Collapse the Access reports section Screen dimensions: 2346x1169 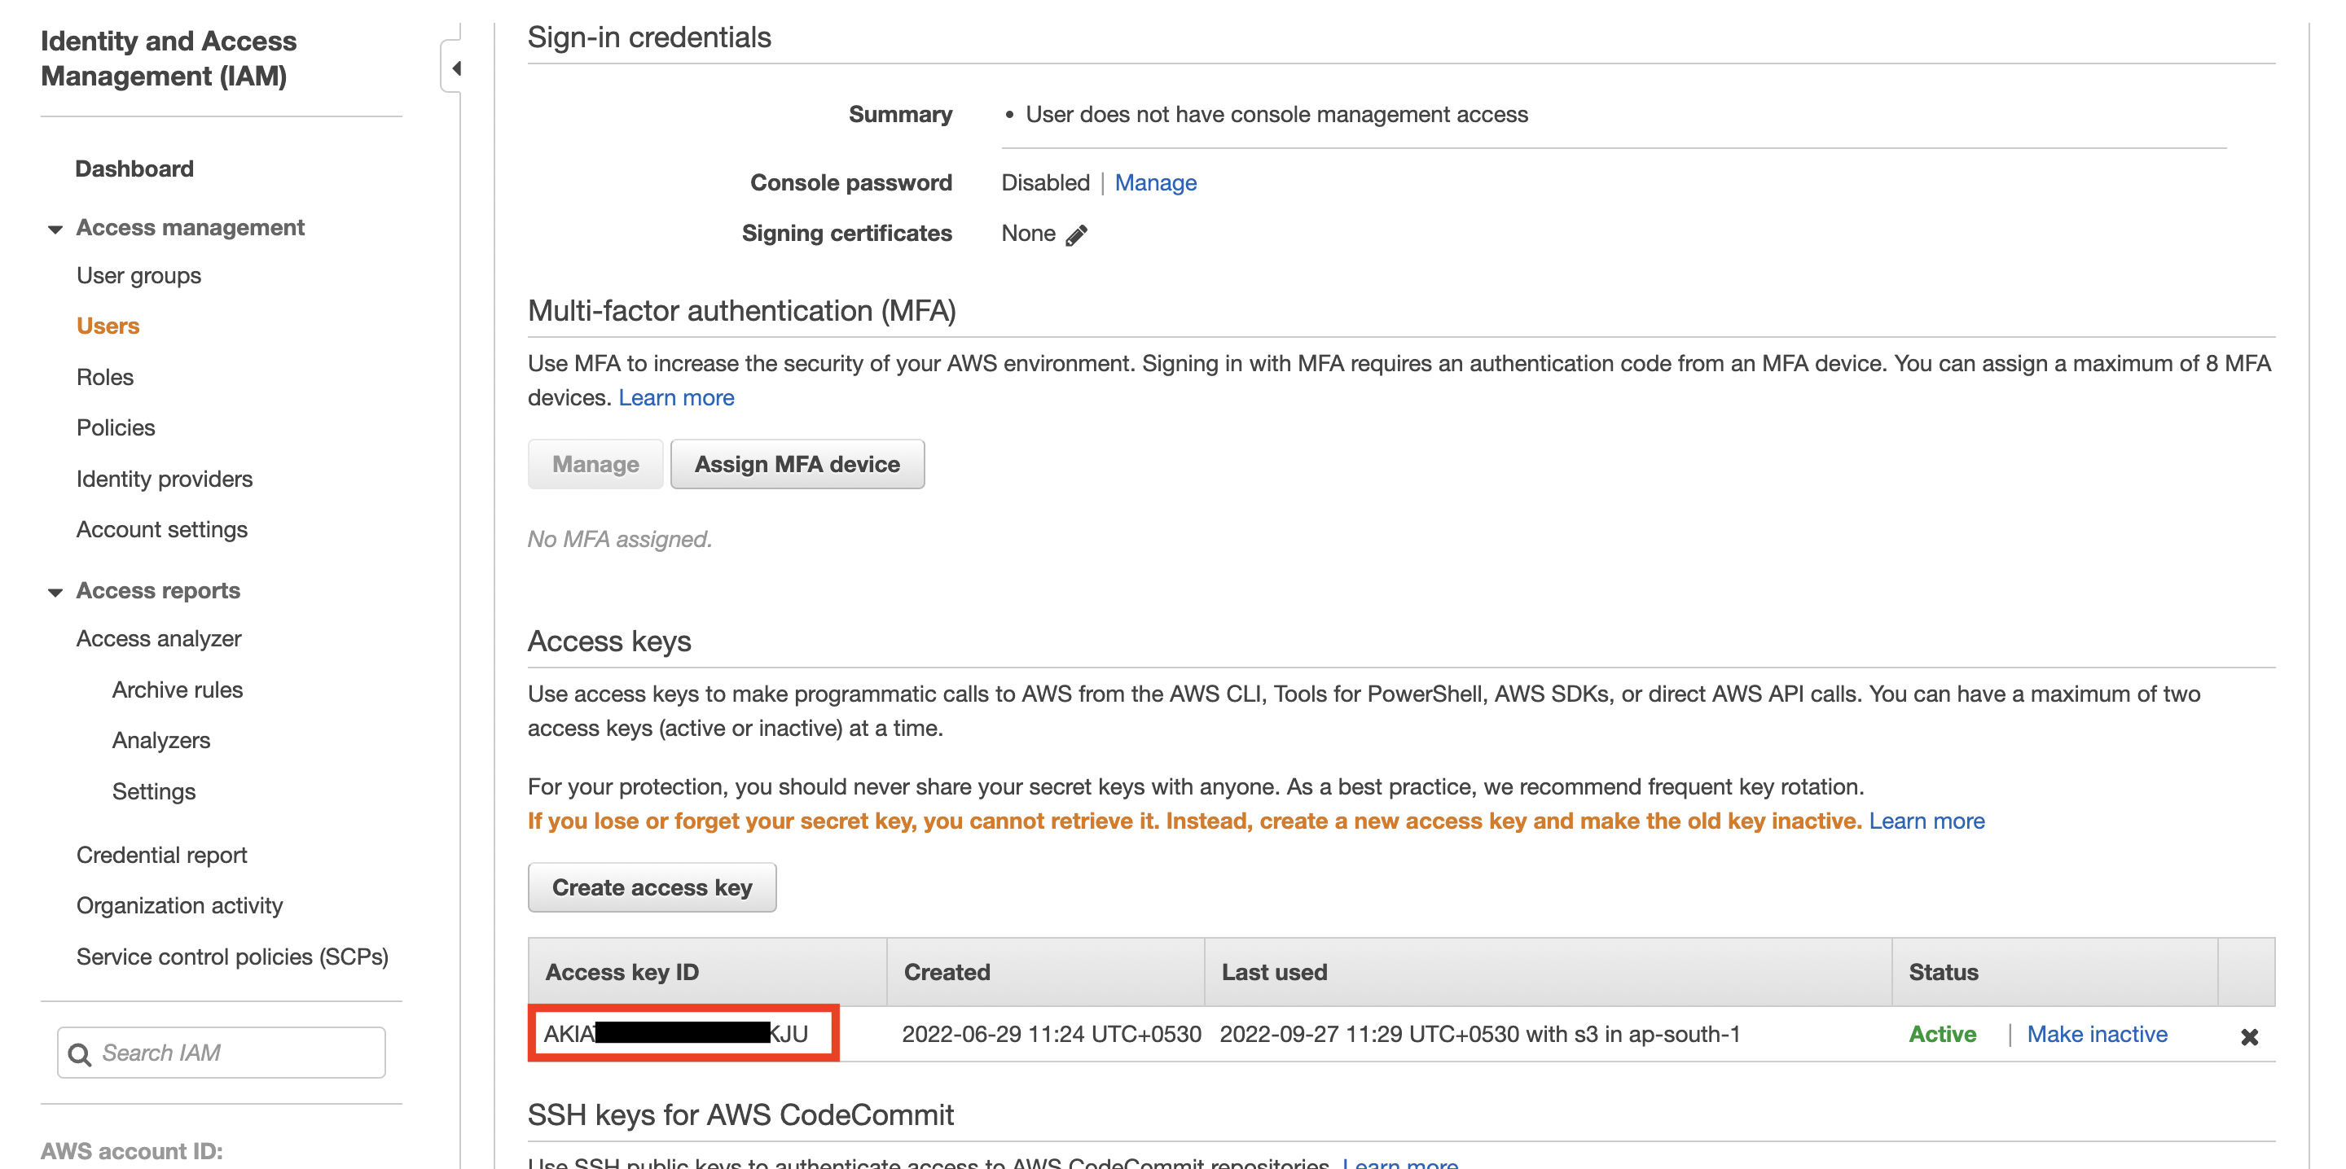(55, 592)
